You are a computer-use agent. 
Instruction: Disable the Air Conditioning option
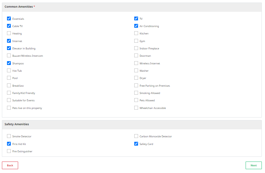(x=136, y=26)
